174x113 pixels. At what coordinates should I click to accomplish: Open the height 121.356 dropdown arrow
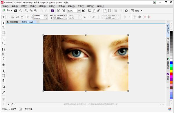click(64, 18)
